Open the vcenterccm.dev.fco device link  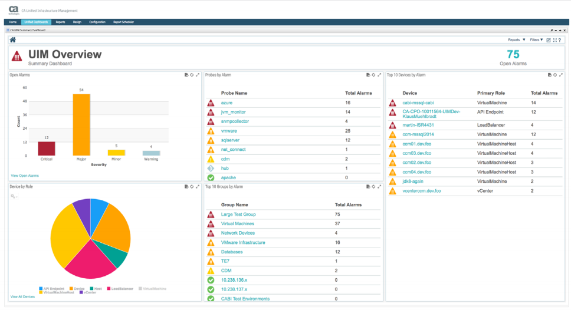pyautogui.click(x=422, y=191)
